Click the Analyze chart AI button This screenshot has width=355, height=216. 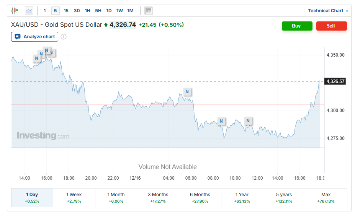click(35, 37)
